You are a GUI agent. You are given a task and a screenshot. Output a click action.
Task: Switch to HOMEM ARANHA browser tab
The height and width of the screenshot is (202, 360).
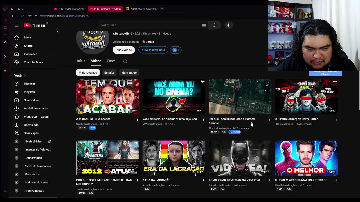click(70, 9)
